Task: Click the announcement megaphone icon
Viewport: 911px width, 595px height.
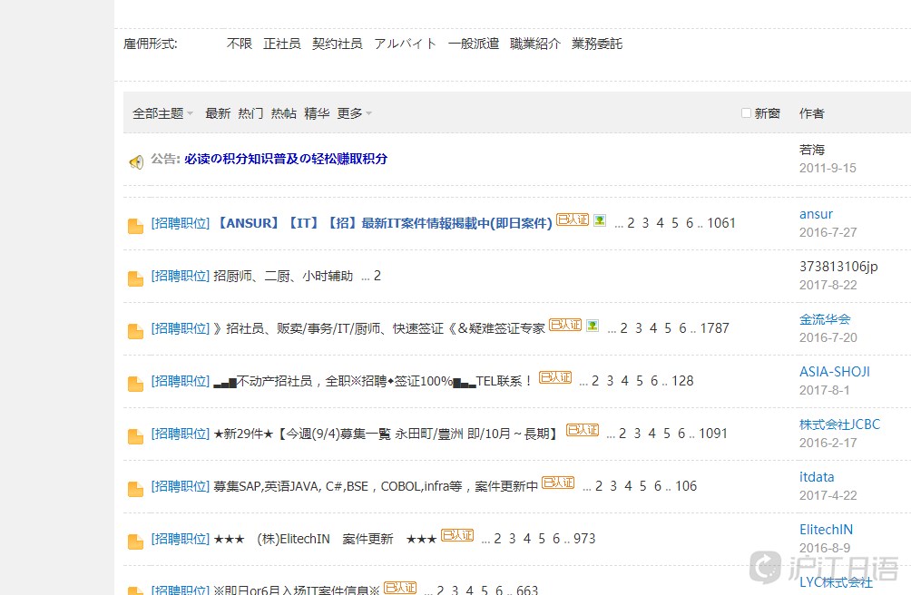Action: pos(136,162)
